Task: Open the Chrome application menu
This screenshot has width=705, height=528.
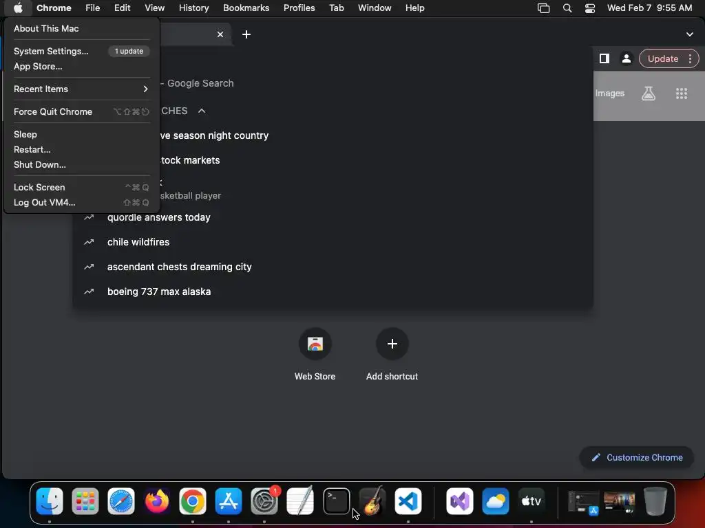Action: click(54, 8)
